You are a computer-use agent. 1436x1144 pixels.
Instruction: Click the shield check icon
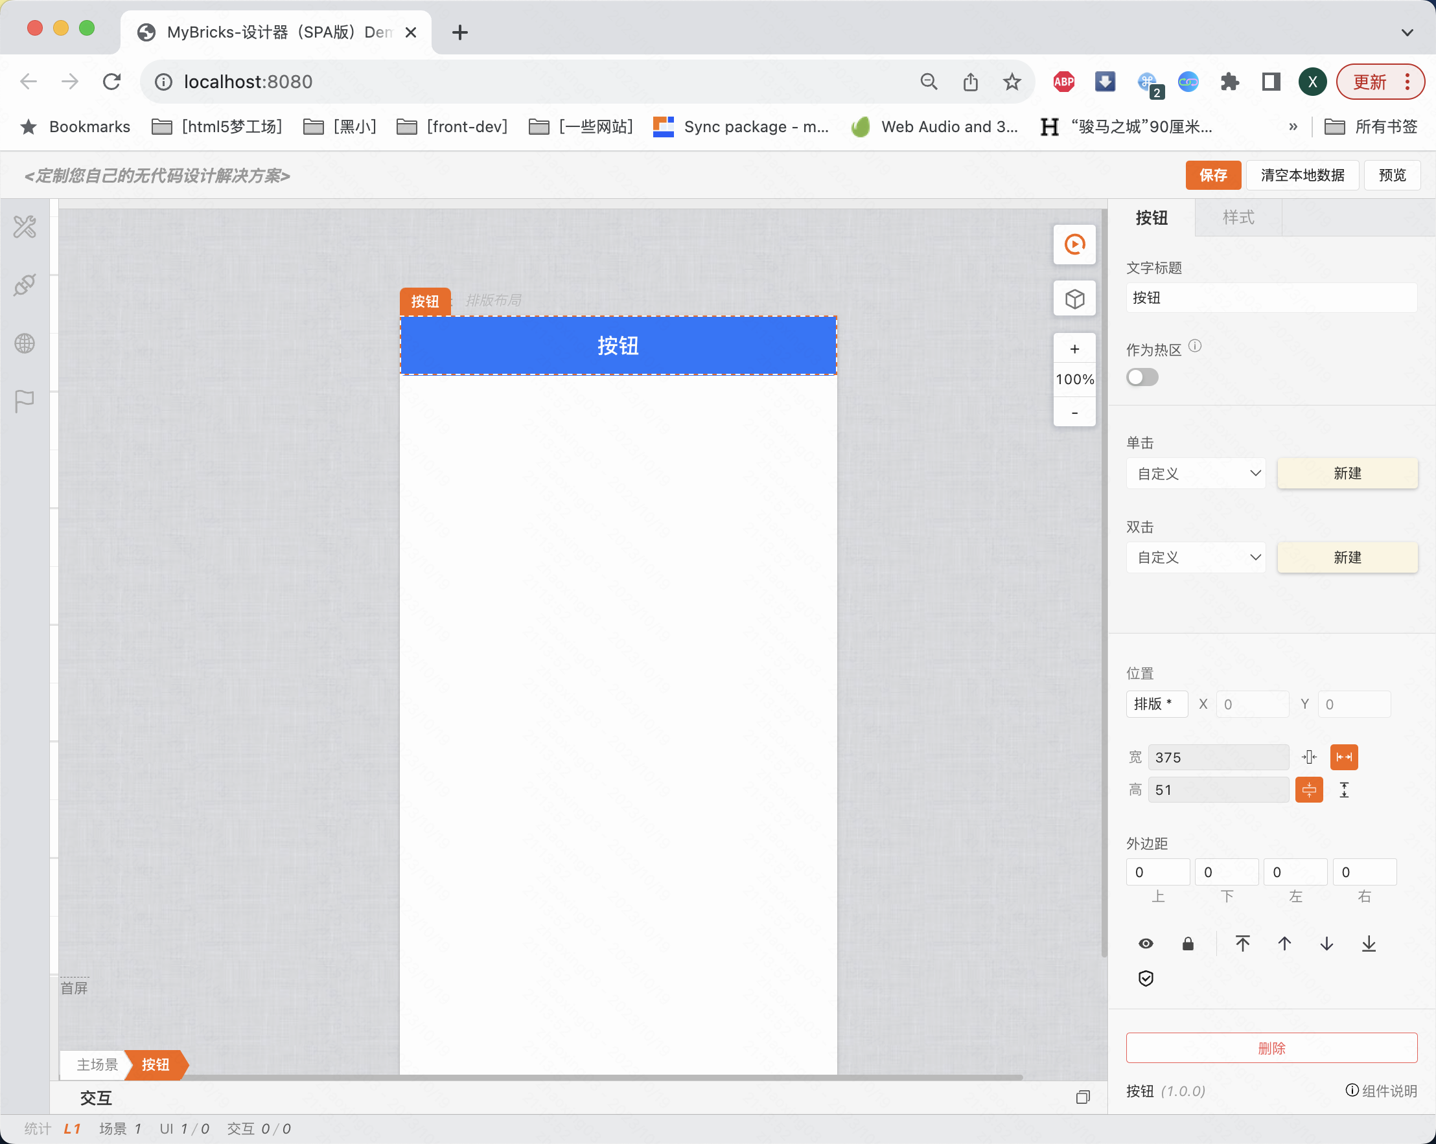point(1146,978)
